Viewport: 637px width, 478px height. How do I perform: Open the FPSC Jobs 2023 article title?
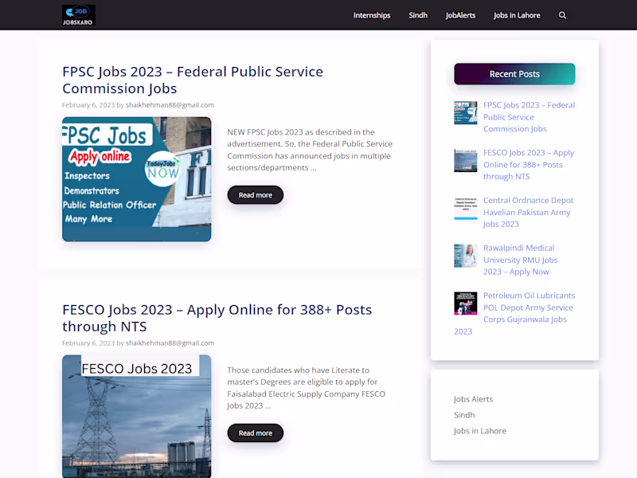coord(193,80)
